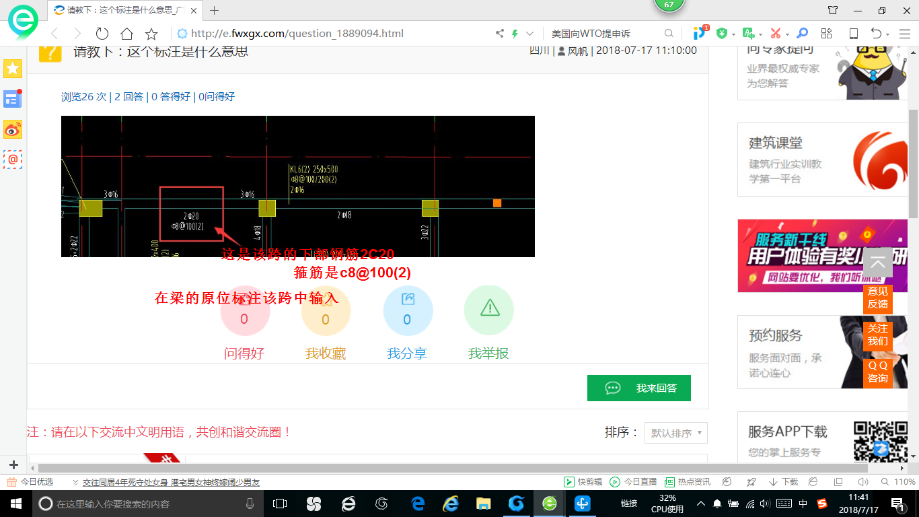This screenshot has width=919, height=517.
Task: Open 快剪辑 in status bar
Action: pyautogui.click(x=583, y=482)
